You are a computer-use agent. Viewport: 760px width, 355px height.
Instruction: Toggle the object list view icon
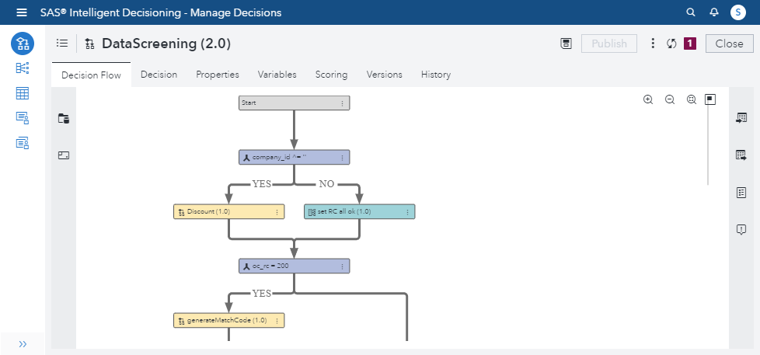62,43
